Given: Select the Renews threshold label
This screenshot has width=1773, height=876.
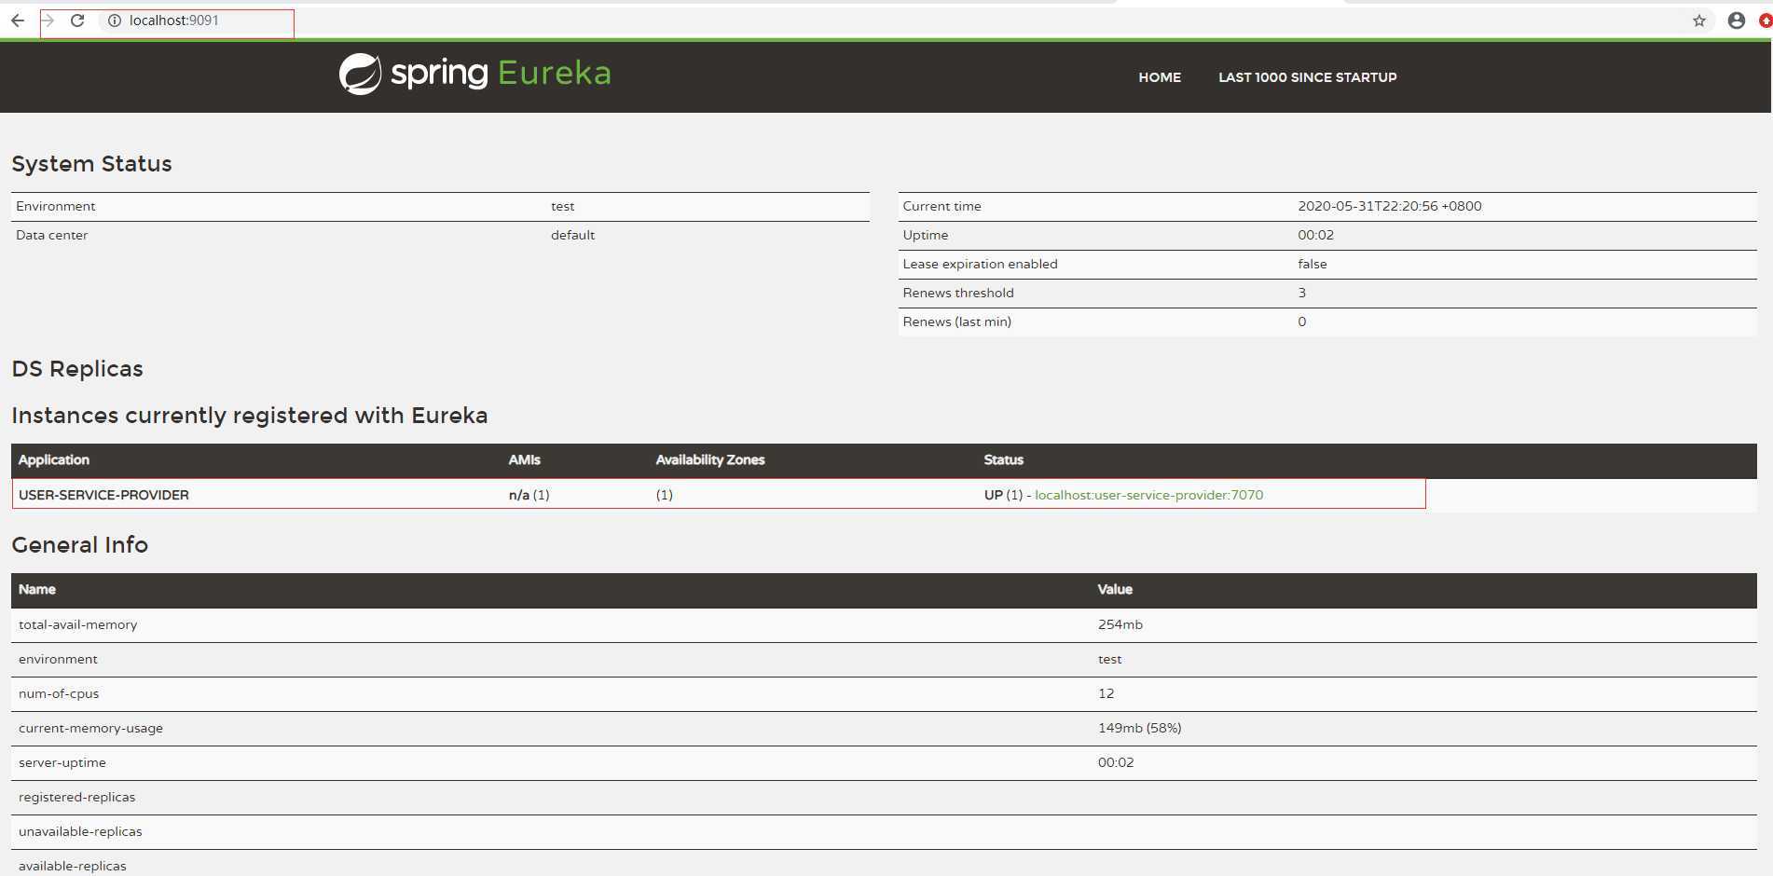Looking at the screenshot, I should point(957,293).
